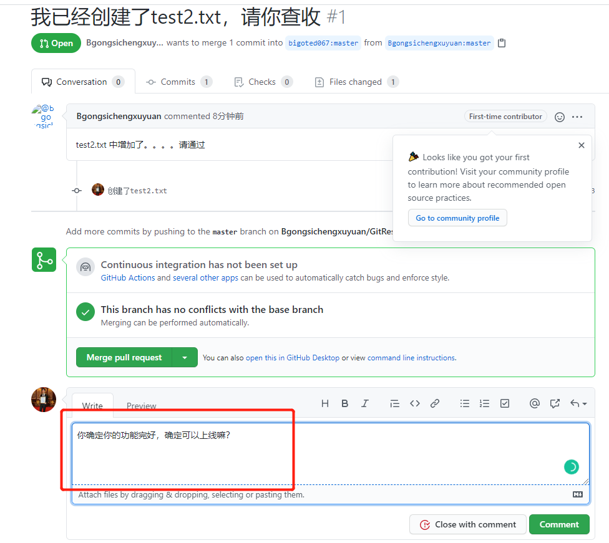Apply Heading formatting in comment toolbar
609x543 pixels.
click(325, 403)
